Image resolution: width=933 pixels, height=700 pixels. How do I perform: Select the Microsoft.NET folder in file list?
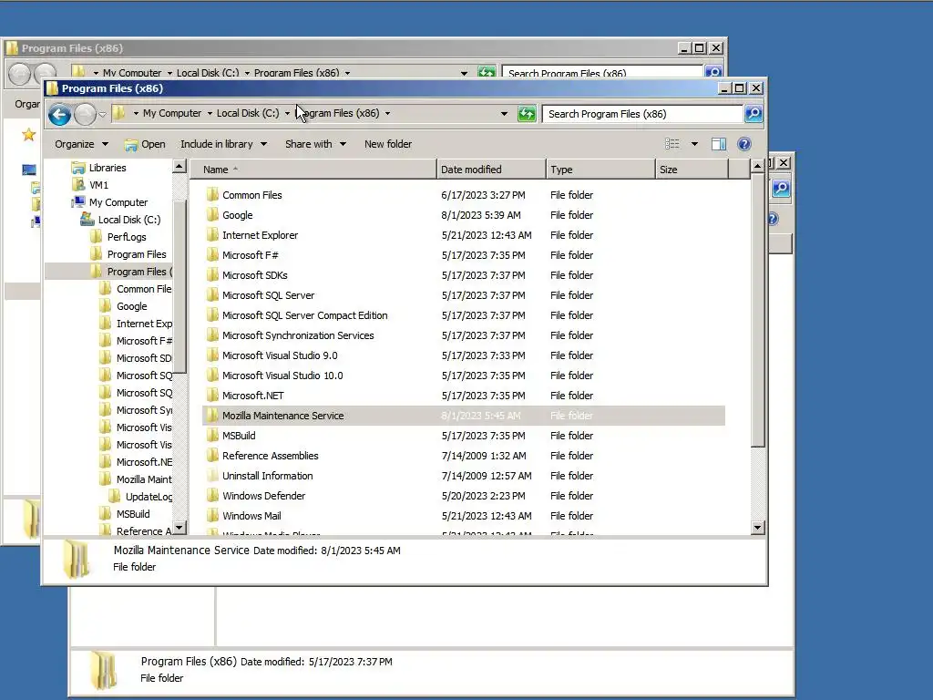coord(464,396)
